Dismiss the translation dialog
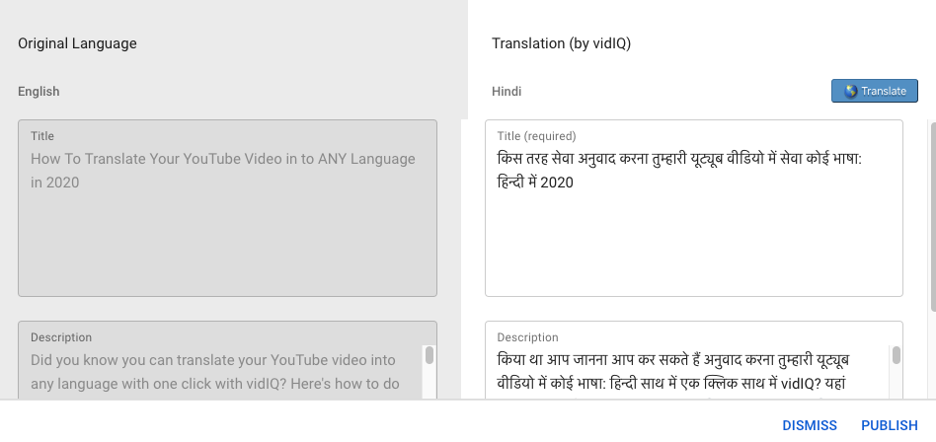Viewport: 936px width, 442px height. pyautogui.click(x=810, y=425)
